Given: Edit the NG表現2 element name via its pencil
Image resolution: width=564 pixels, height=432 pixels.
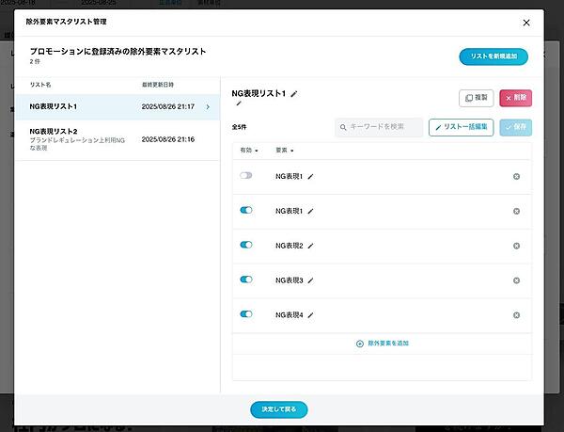Looking at the screenshot, I should [311, 245].
